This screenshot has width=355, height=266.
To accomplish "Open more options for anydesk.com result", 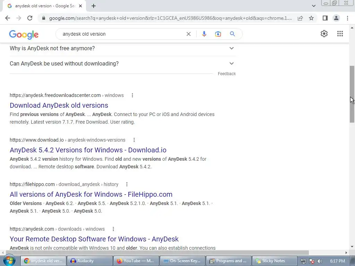I will point(113,229).
